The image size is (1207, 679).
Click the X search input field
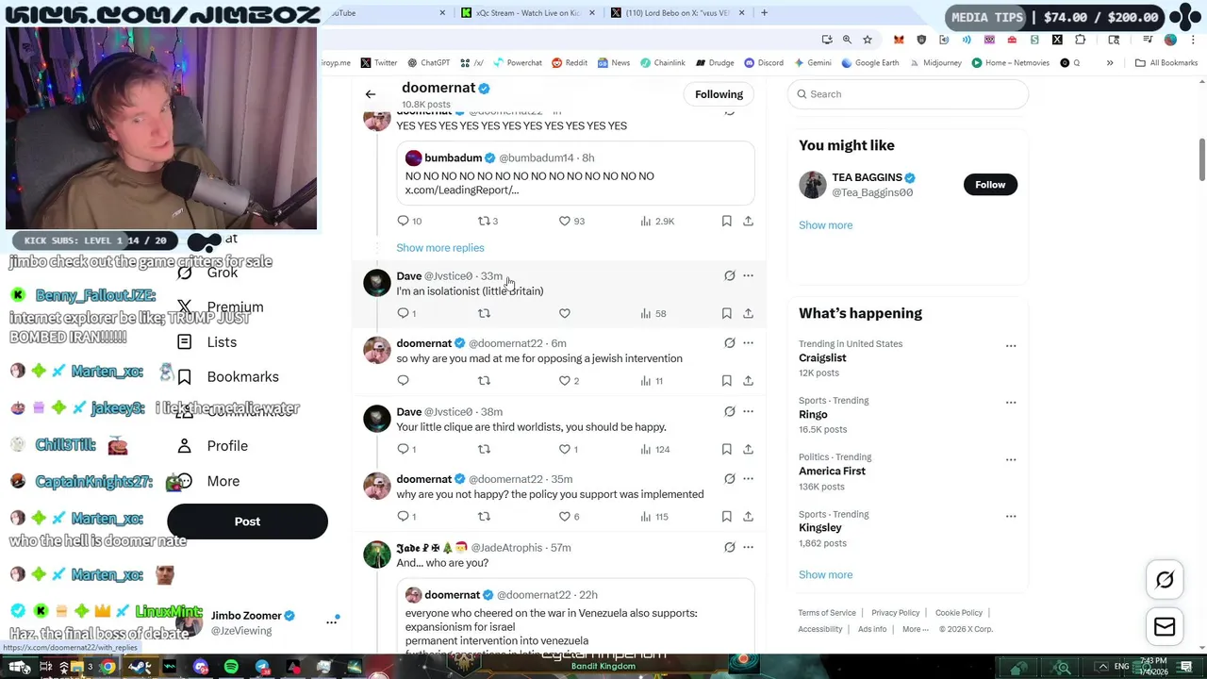pos(907,94)
